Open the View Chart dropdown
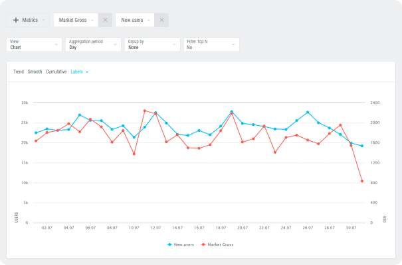Viewport: 402px width, 265px height. [34, 44]
